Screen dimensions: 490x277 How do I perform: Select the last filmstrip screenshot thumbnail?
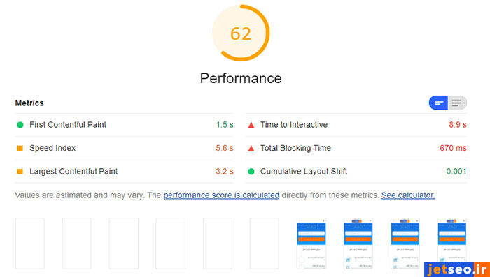pos(452,244)
